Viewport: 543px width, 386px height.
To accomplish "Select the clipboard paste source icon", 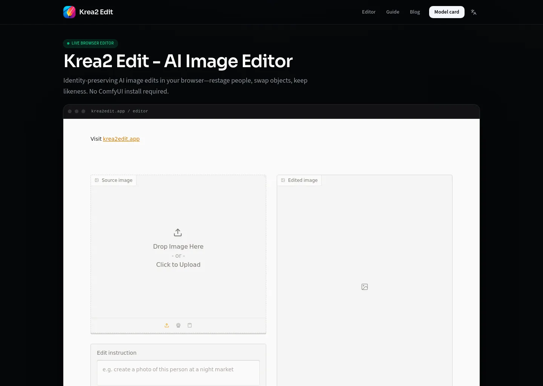I will tap(190, 325).
